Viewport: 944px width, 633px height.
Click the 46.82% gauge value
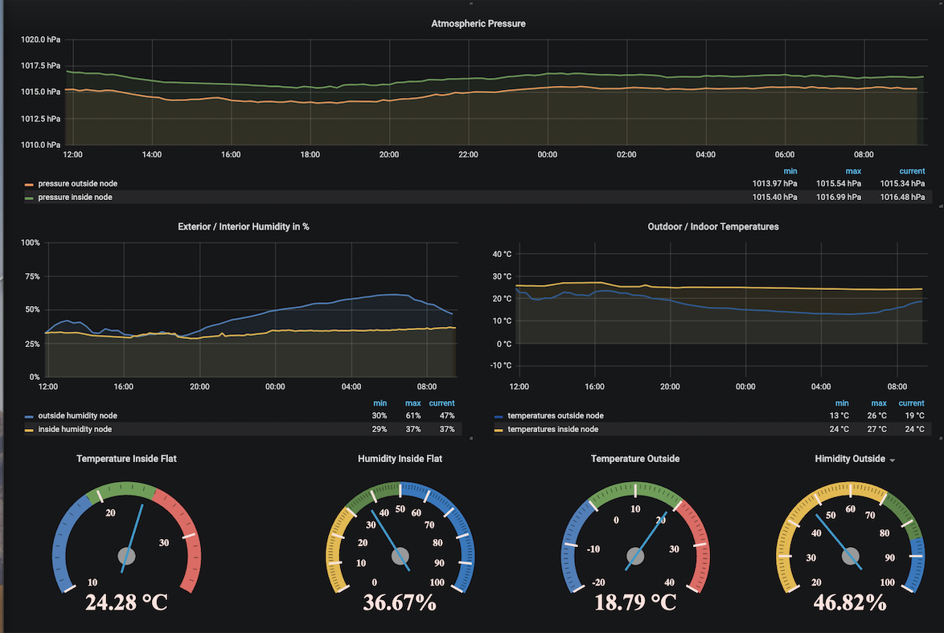[849, 602]
